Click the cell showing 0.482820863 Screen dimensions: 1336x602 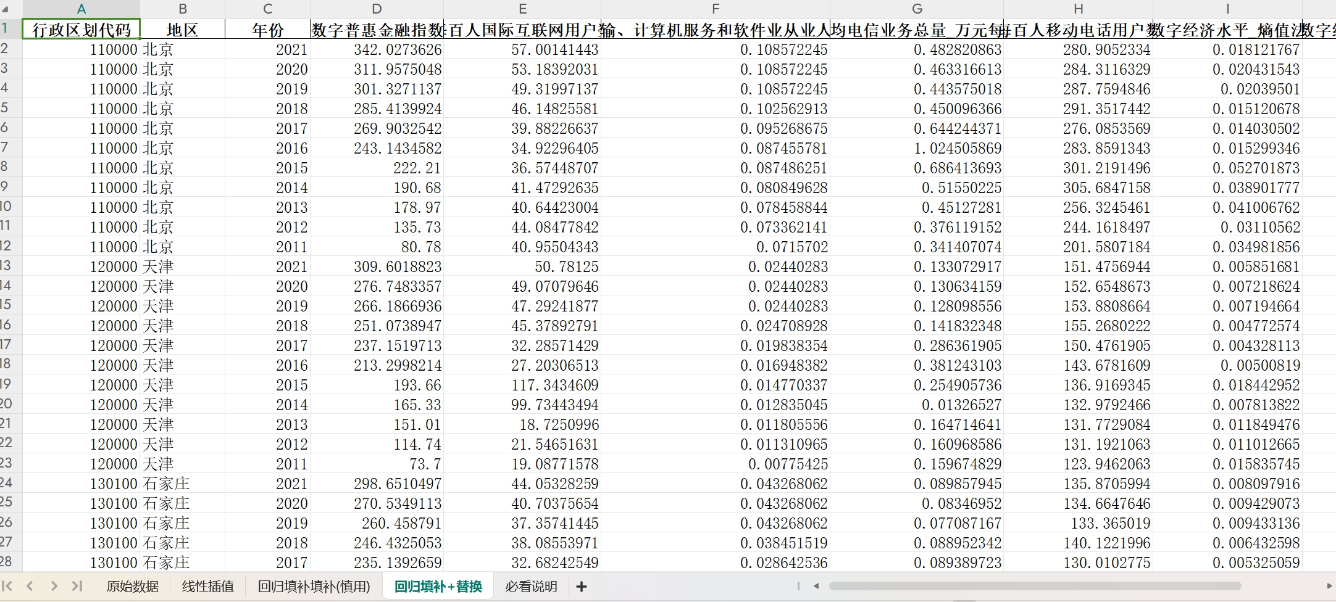tap(917, 49)
